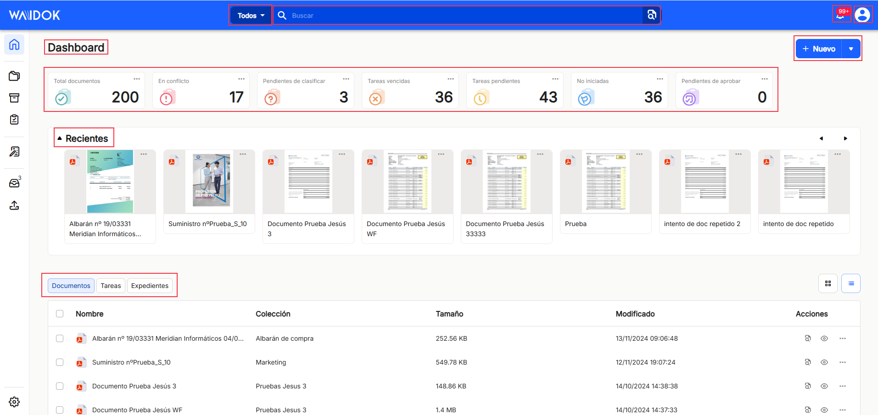
Task: Open options menu on Tareas vencidas card
Action: [x=451, y=79]
